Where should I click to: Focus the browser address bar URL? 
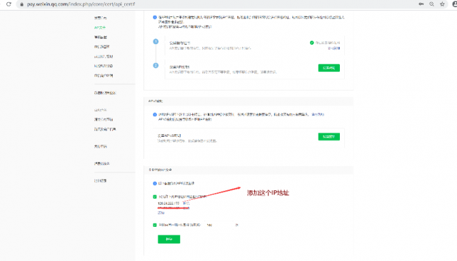point(81,4)
